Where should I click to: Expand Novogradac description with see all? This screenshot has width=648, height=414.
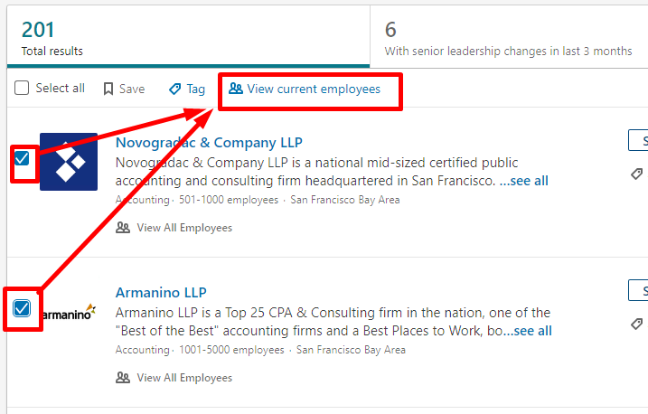(x=524, y=181)
